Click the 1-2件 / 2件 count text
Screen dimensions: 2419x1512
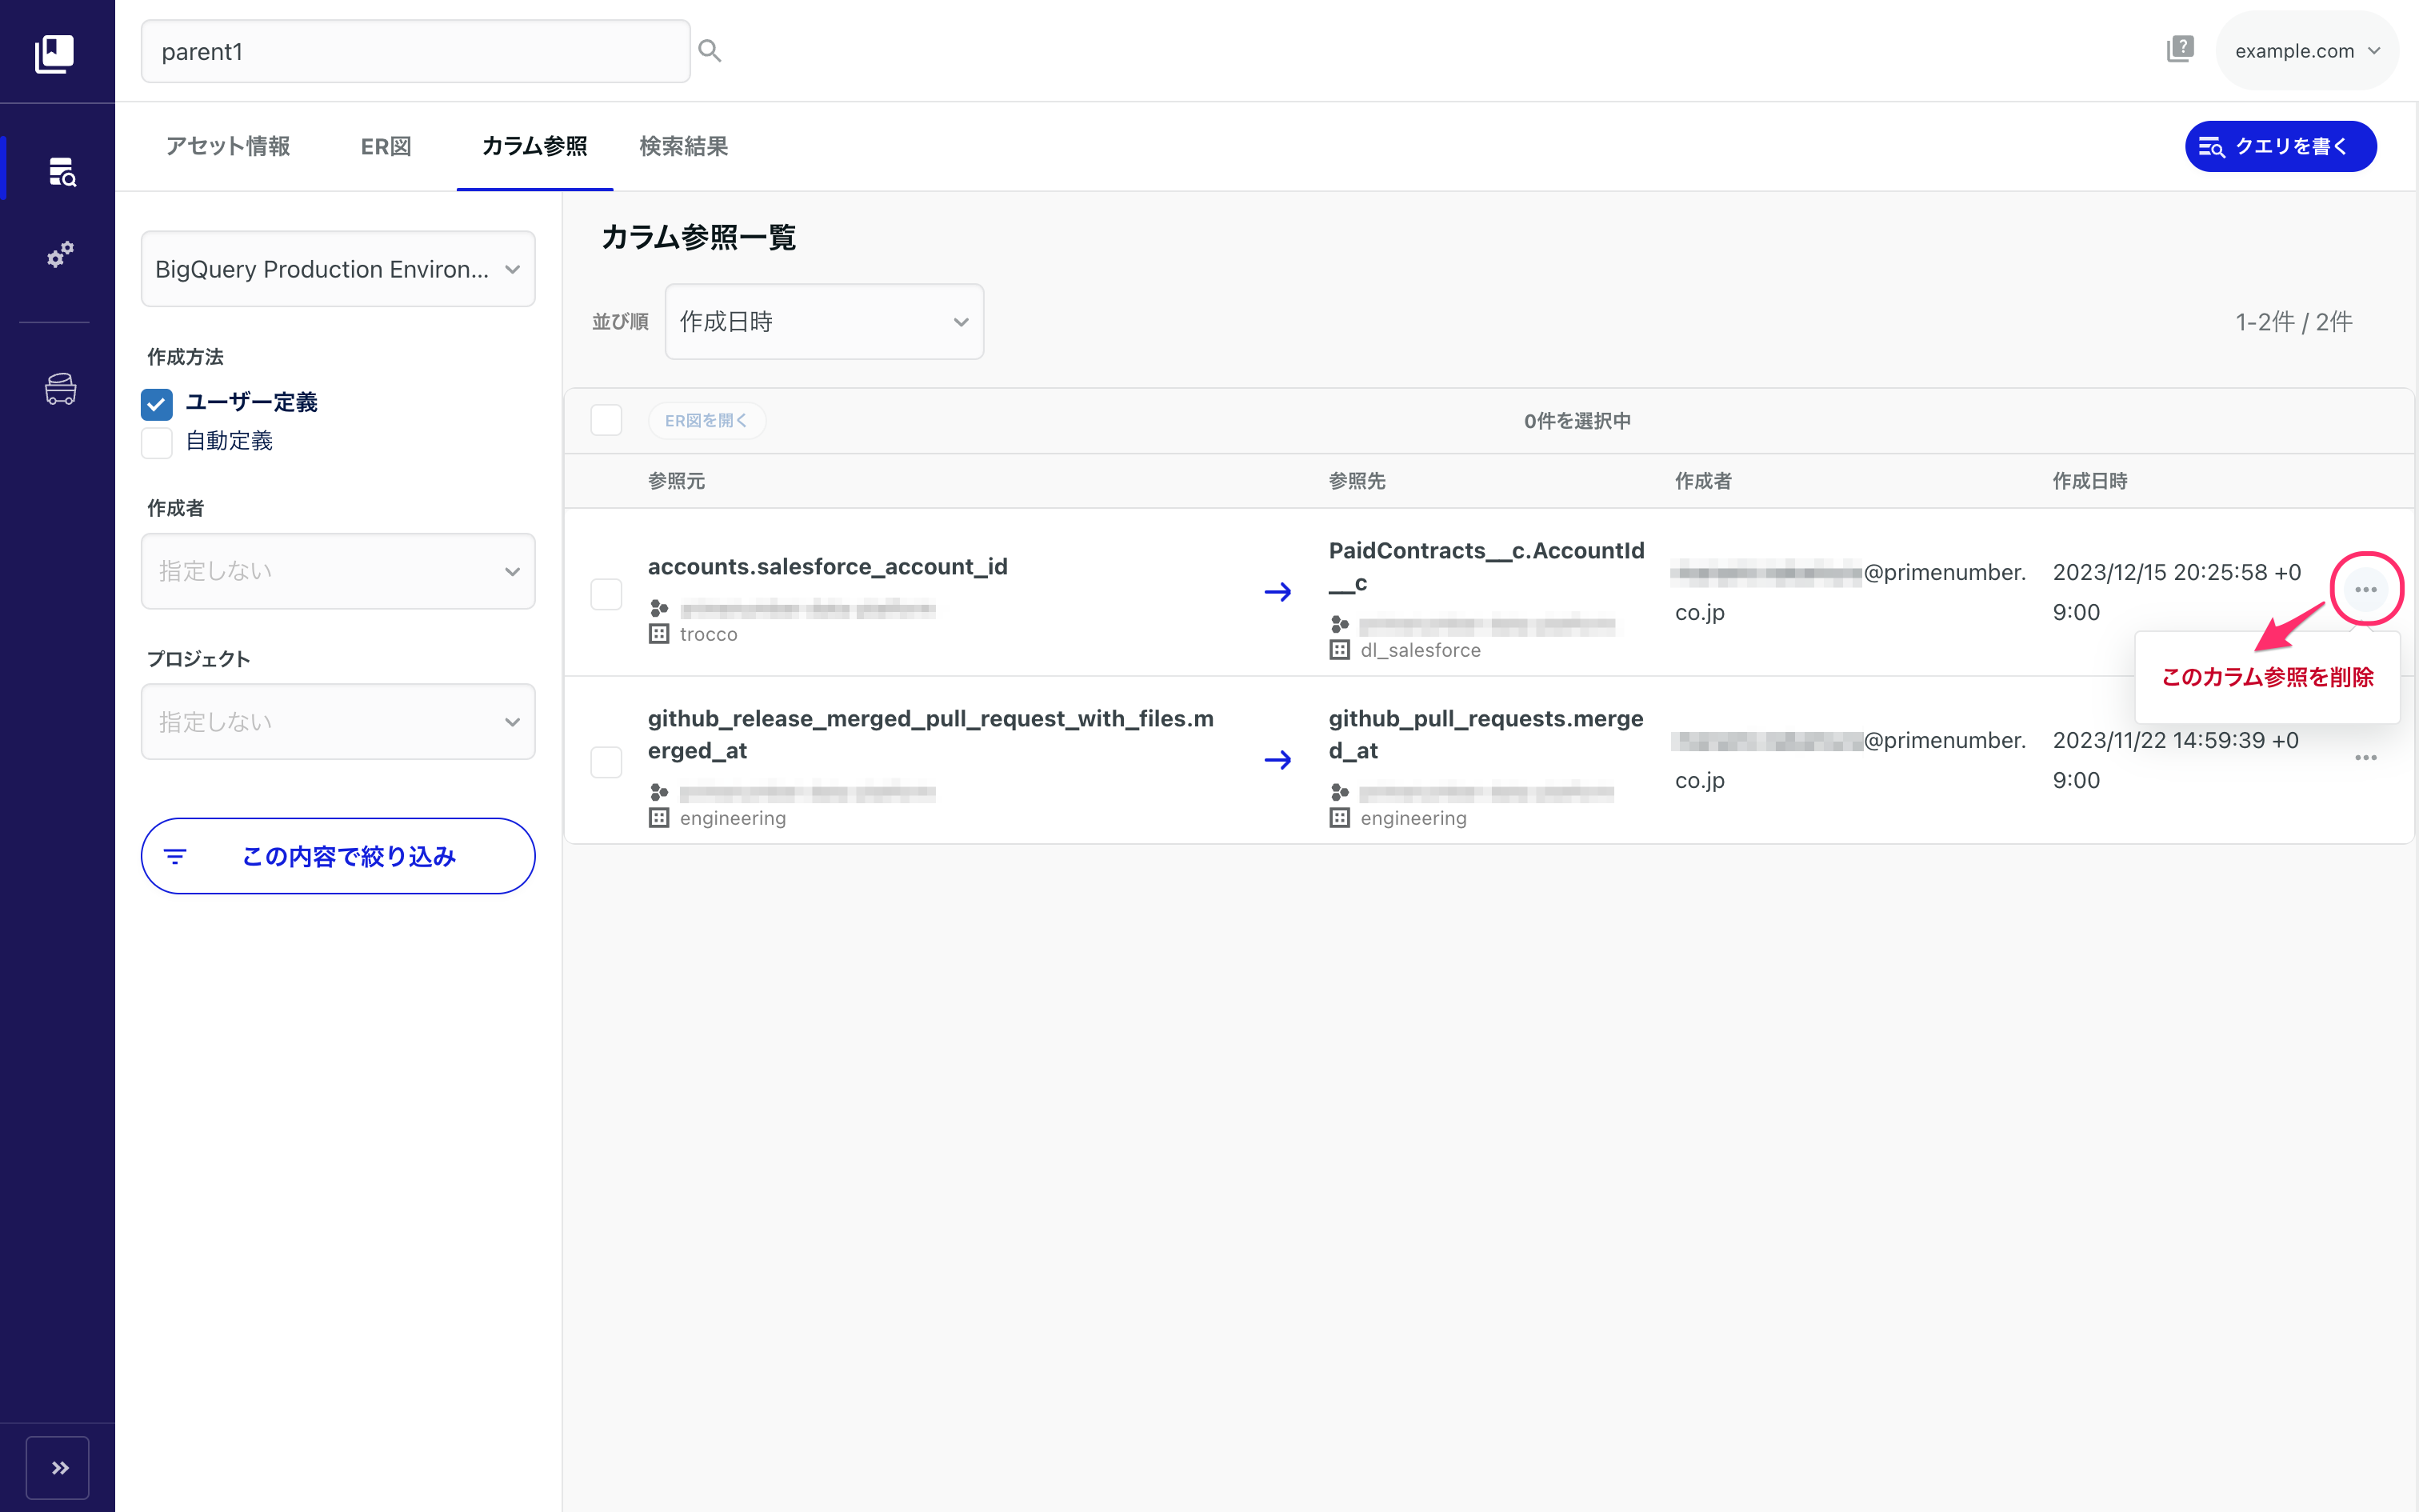tap(2293, 322)
